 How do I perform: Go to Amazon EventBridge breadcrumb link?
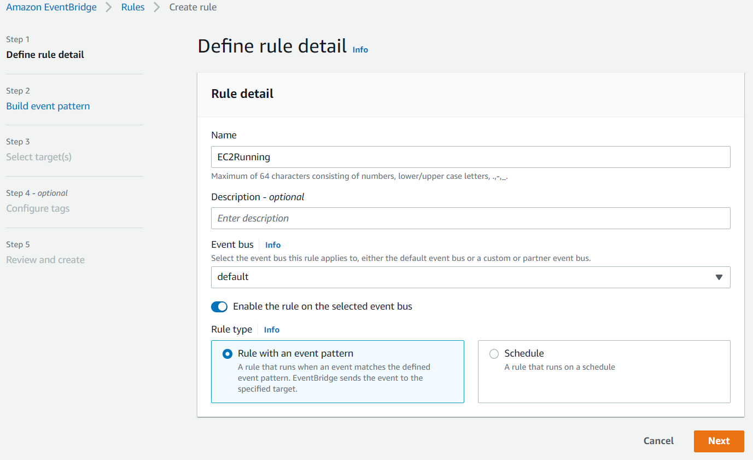51,8
